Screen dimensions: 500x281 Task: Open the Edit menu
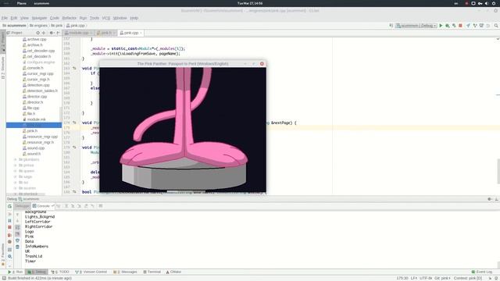coord(14,18)
